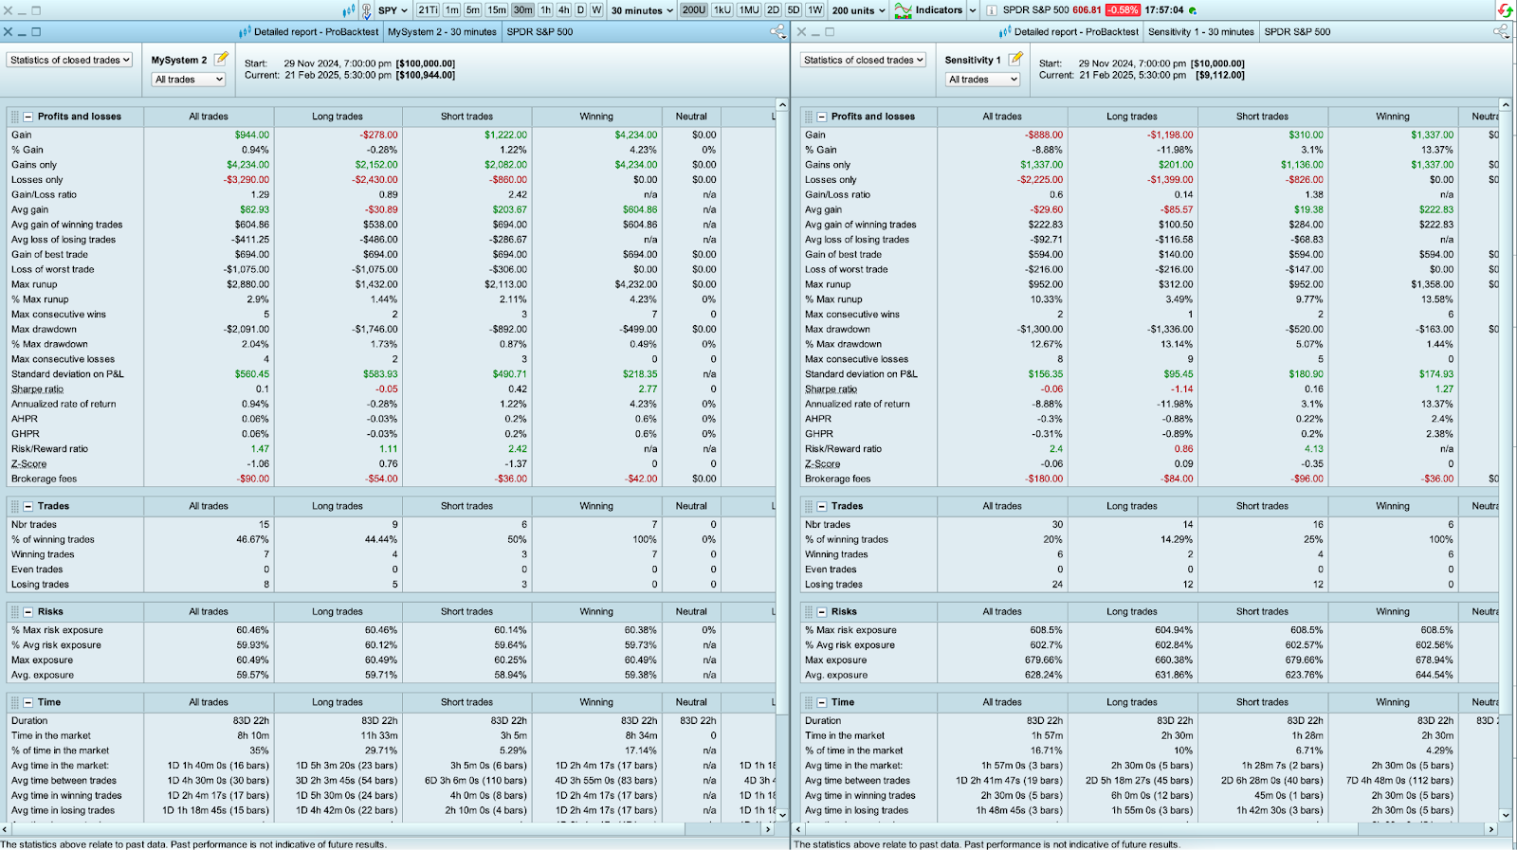Image resolution: width=1517 pixels, height=850 pixels.
Task: Share the Sensitivity 1 report via its share icon
Action: tap(1501, 31)
